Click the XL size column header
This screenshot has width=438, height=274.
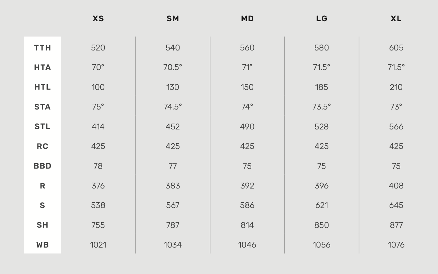(x=396, y=19)
